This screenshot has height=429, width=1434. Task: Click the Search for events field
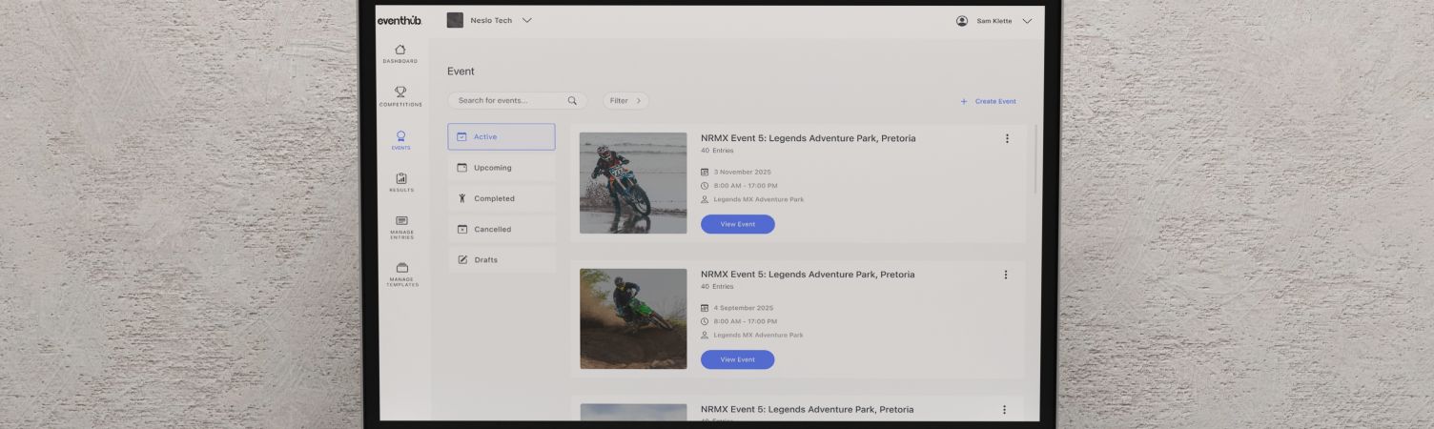[507, 101]
